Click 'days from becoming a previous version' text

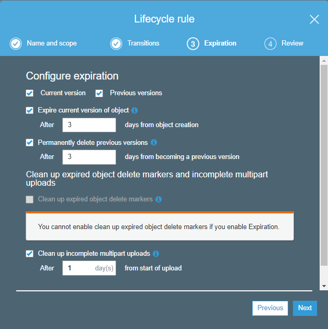tap(182, 157)
